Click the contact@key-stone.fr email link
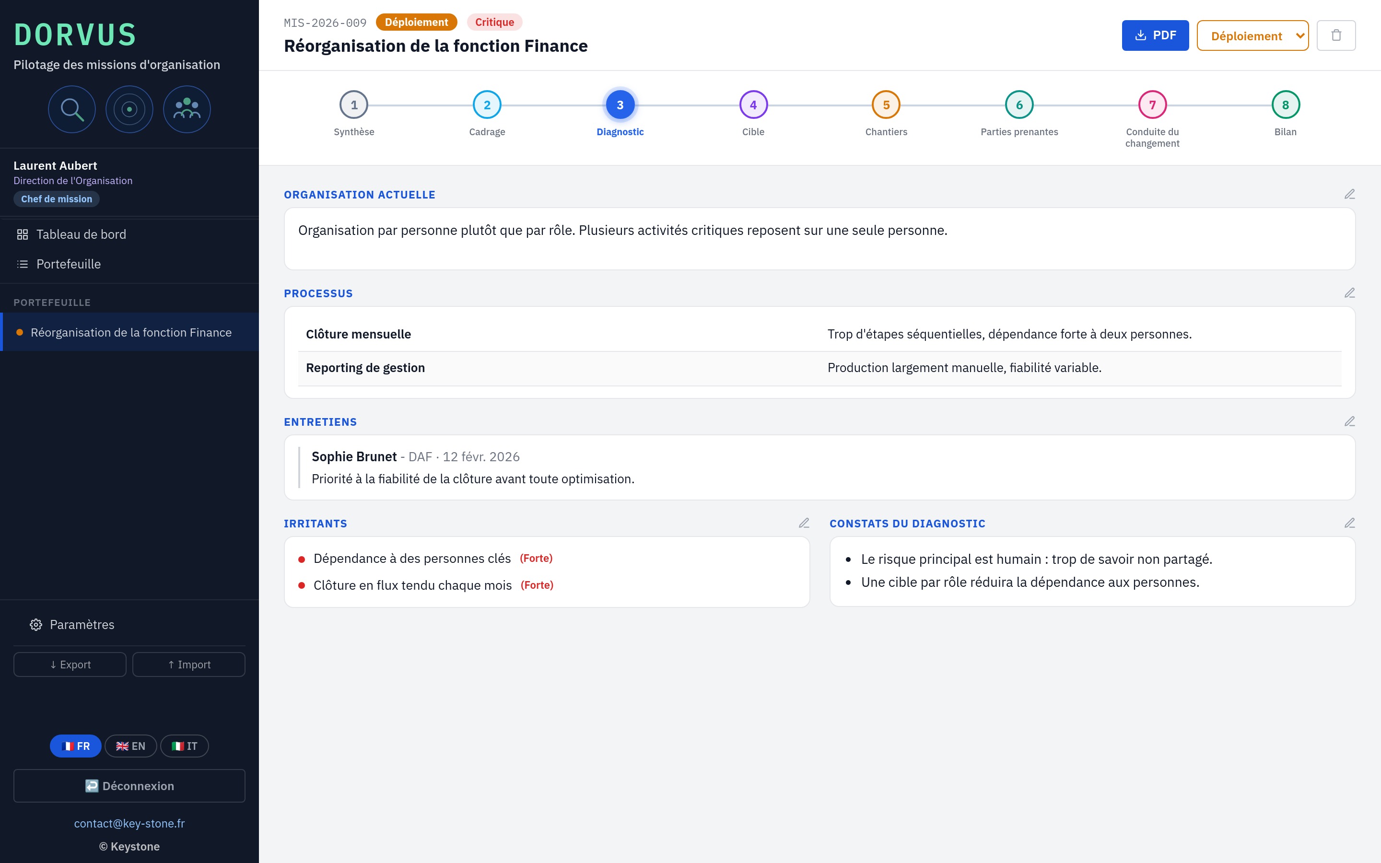1381x863 pixels. 129,823
